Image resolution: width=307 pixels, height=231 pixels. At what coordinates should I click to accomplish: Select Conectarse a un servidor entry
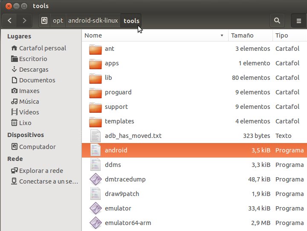pos(45,181)
